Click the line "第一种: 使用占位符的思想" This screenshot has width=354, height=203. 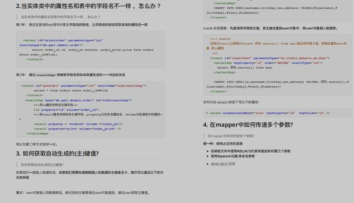223,144
